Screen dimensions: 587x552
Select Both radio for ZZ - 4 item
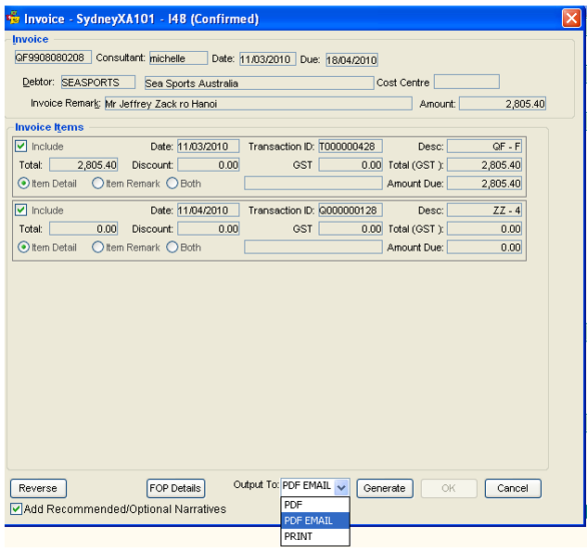coord(172,247)
